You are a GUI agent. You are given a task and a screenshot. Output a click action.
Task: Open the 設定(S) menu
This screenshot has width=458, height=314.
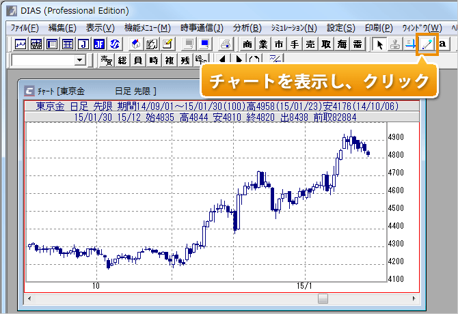341,28
